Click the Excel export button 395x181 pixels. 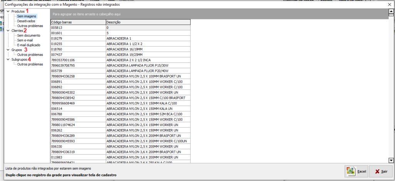pos(356,171)
